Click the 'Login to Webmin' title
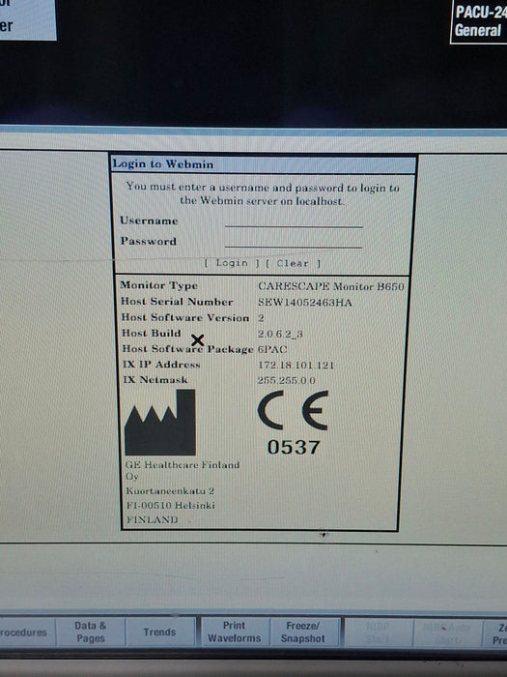The height and width of the screenshot is (677, 507). point(163,164)
